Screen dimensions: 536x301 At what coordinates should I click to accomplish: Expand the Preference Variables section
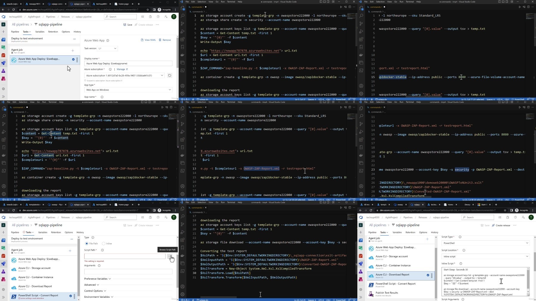coord(98,279)
